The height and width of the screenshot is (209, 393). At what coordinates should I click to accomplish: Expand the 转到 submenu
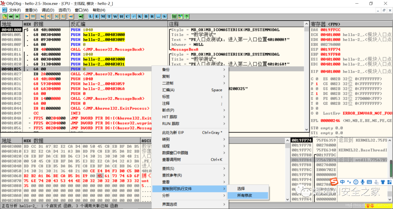(190, 139)
